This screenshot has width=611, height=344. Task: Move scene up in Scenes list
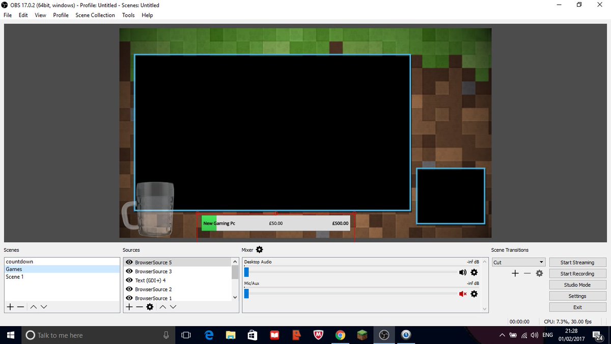pyautogui.click(x=34, y=307)
